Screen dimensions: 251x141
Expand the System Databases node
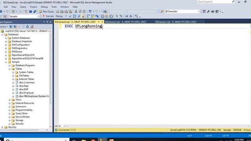click(x=6, y=38)
